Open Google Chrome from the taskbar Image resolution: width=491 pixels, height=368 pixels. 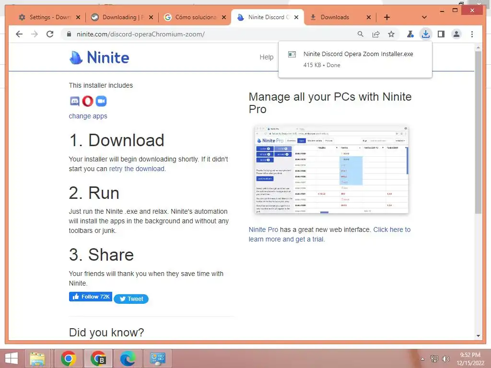68,358
